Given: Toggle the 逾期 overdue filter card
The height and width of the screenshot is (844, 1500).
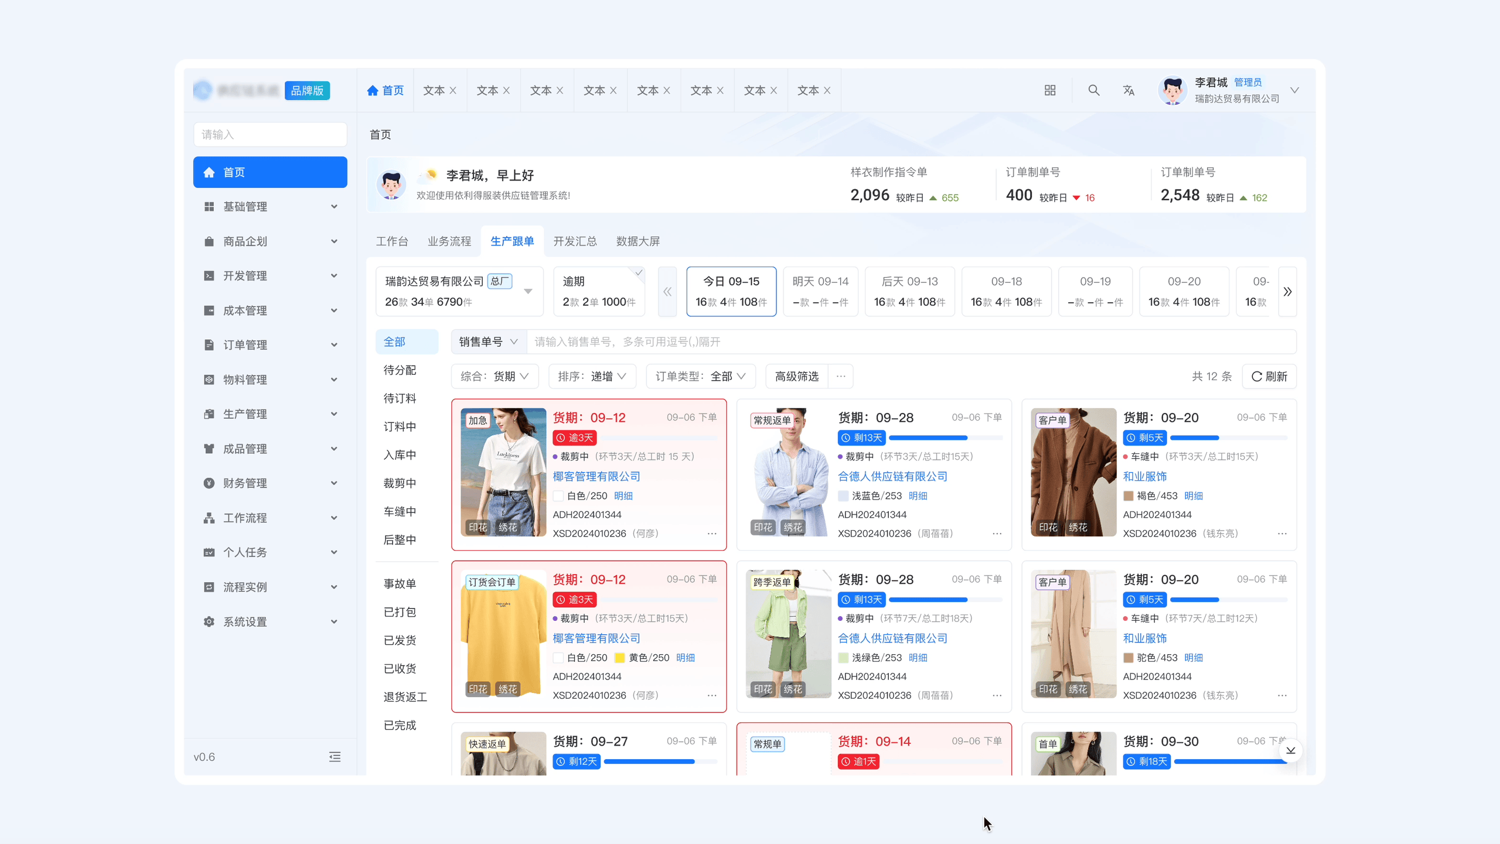Looking at the screenshot, I should (599, 291).
